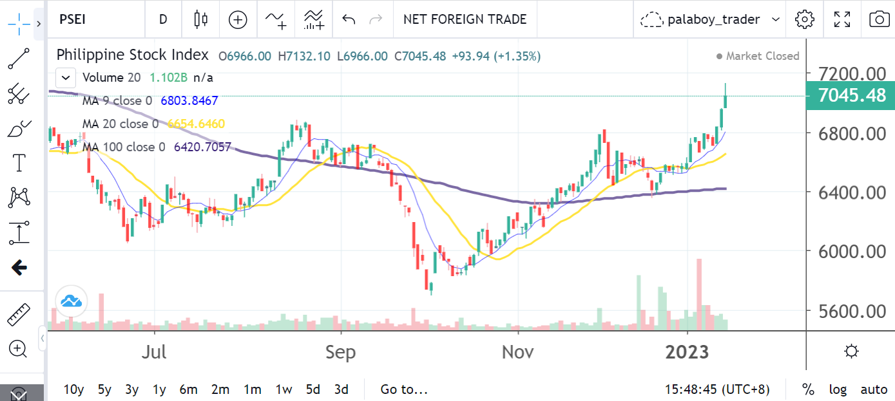
Task: Enable percent scale mode
Action: [808, 389]
